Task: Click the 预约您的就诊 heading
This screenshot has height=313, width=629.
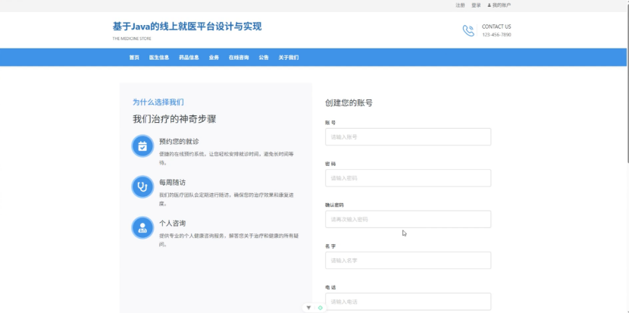Action: tap(179, 141)
